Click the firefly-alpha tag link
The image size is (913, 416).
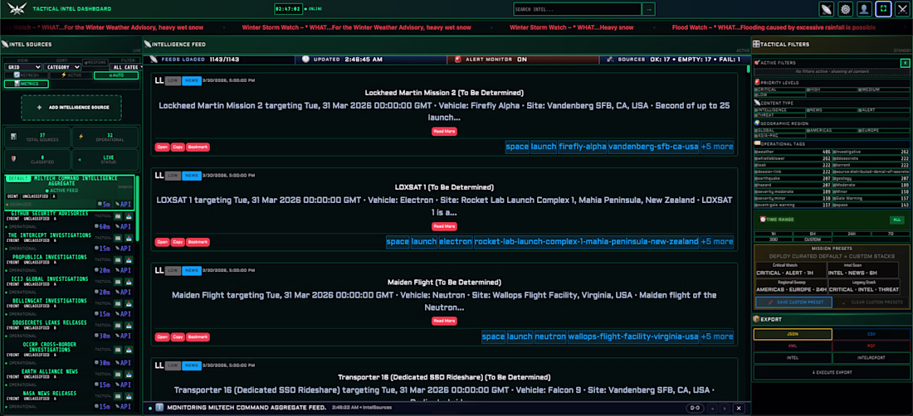click(583, 147)
